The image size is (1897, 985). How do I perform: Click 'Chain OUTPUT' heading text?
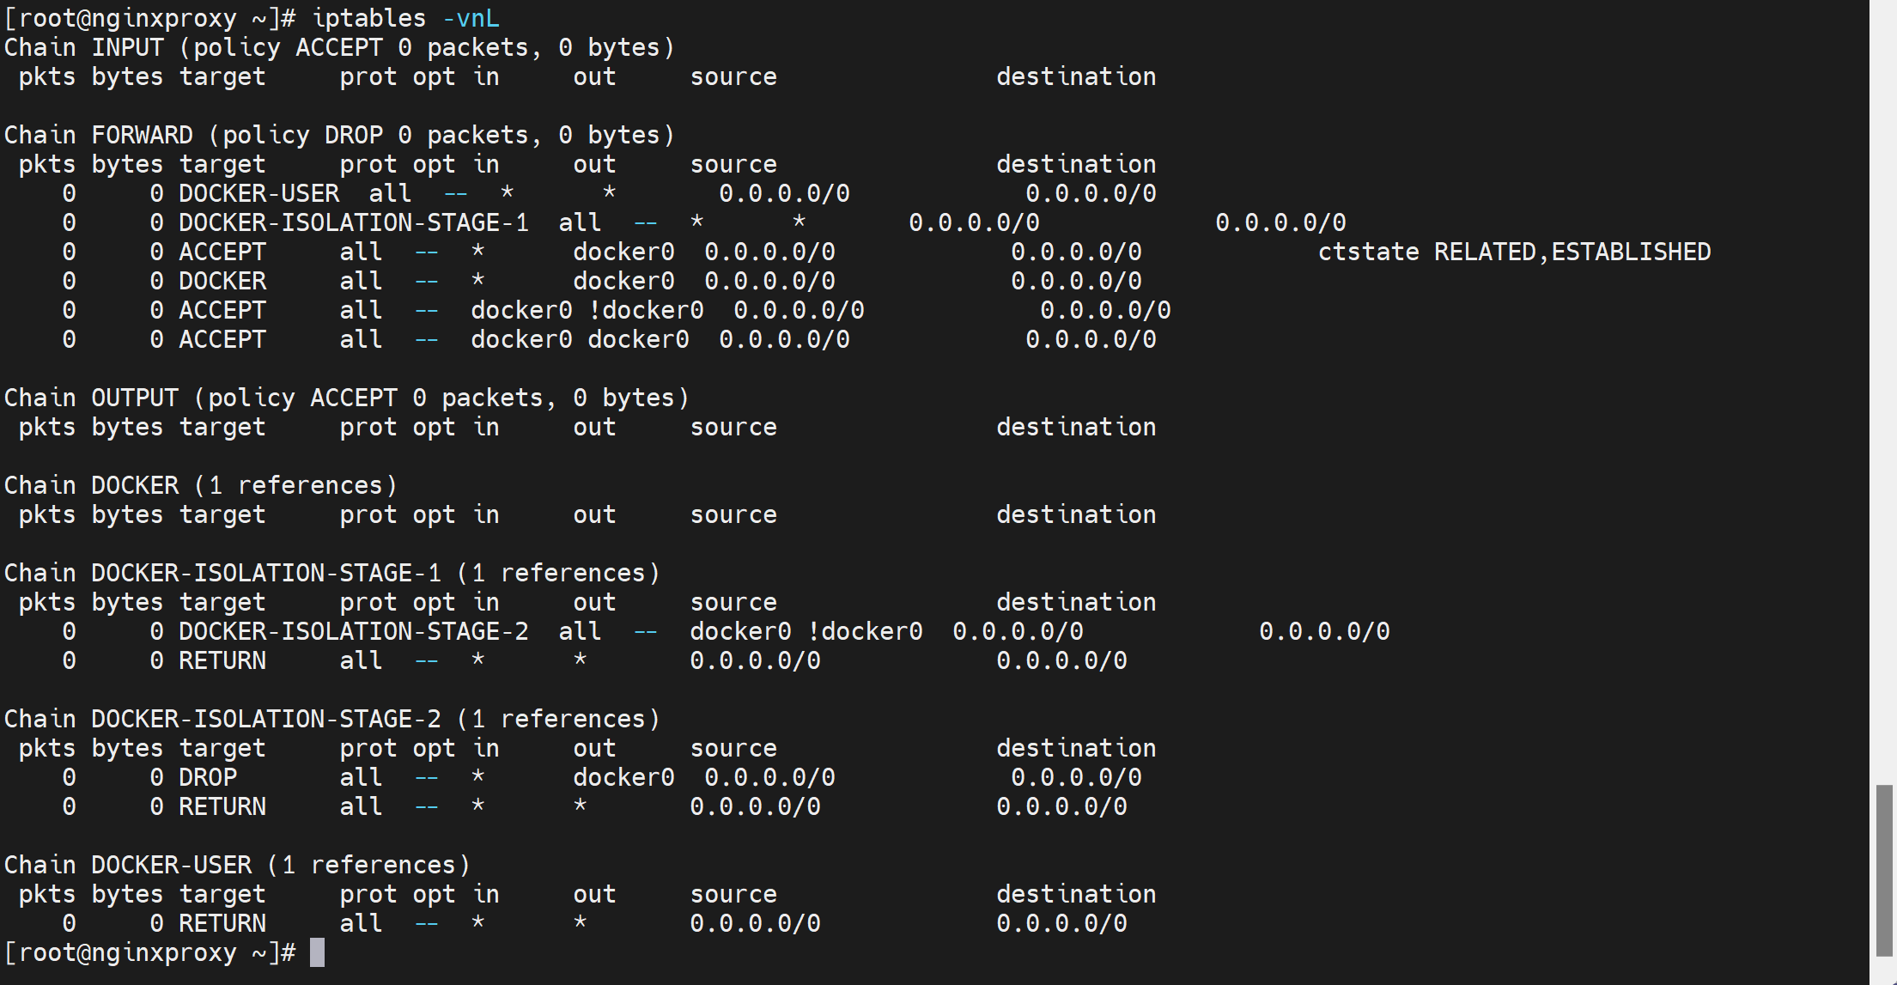coord(91,398)
